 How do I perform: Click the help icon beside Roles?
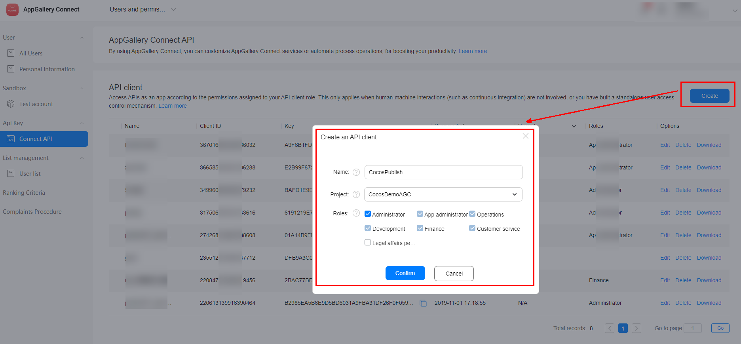pyautogui.click(x=356, y=213)
